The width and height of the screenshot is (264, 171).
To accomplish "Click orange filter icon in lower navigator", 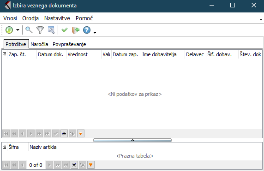I will [x=91, y=165].
